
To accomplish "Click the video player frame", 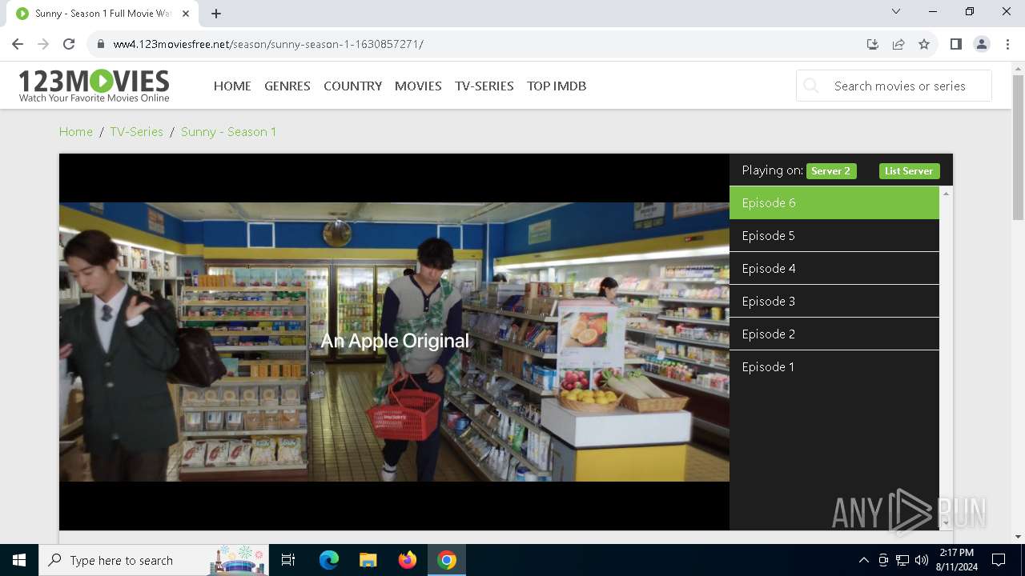I will (x=394, y=342).
